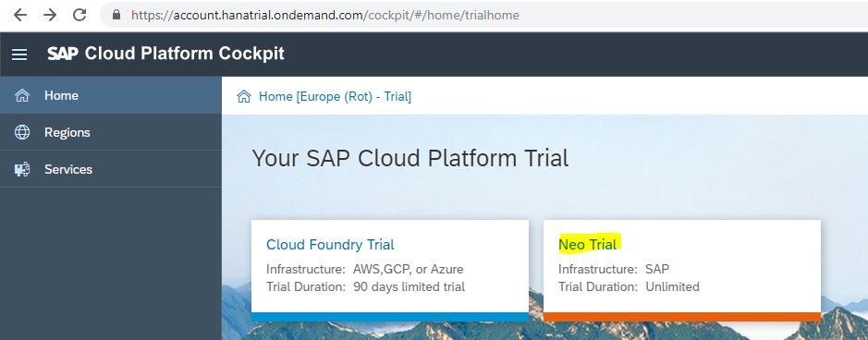Screen dimensions: 868x340
Task: Click the breadcrumb home icon
Action: pyautogui.click(x=243, y=97)
